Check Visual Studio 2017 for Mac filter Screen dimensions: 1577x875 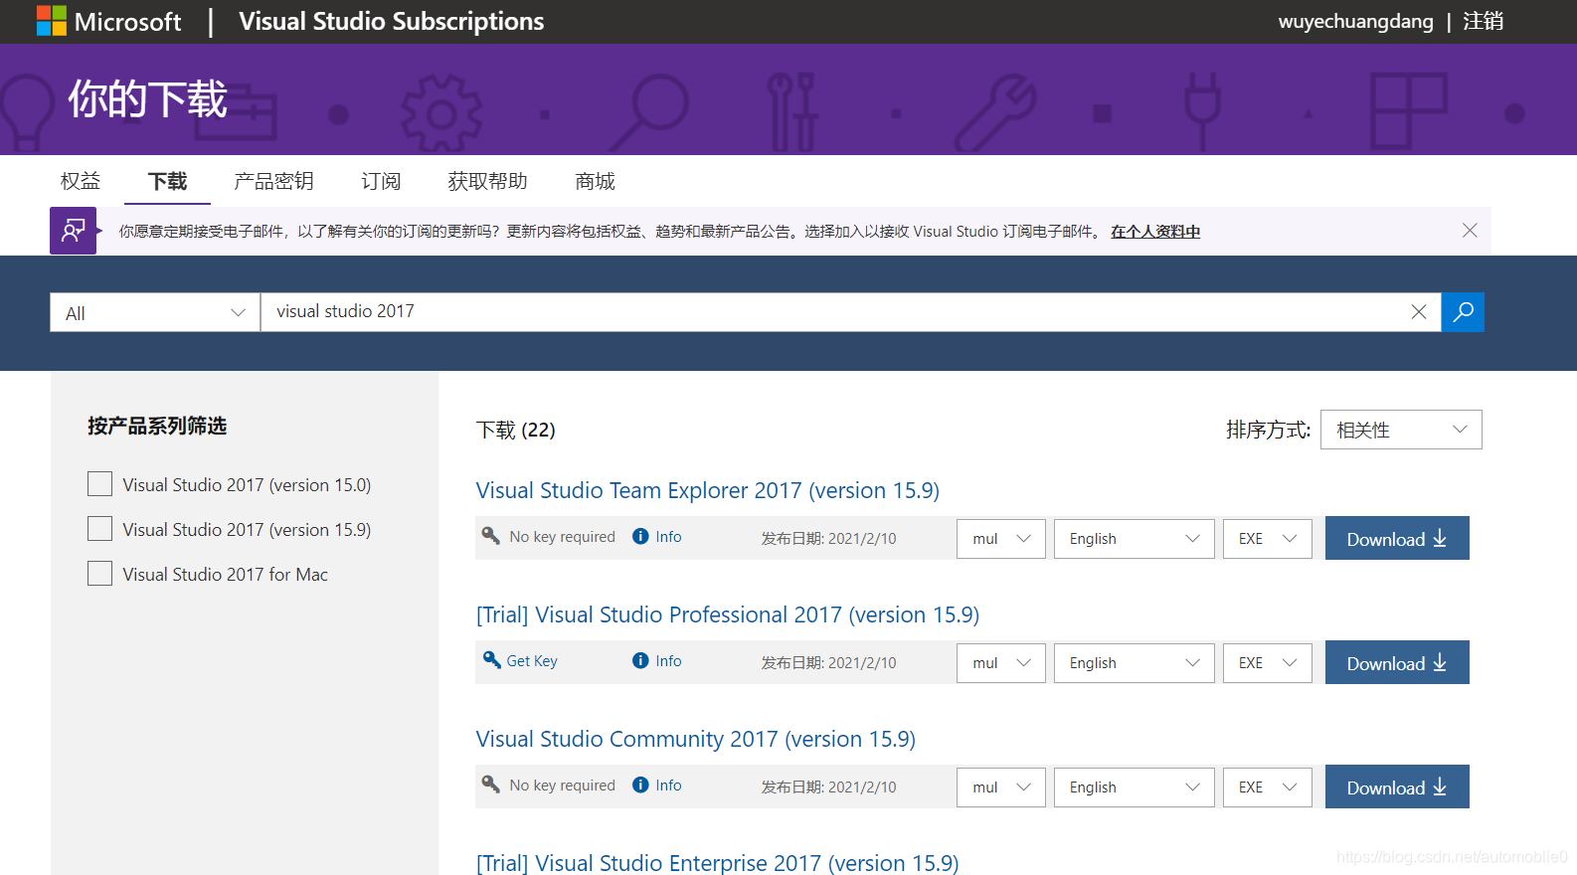tap(99, 574)
